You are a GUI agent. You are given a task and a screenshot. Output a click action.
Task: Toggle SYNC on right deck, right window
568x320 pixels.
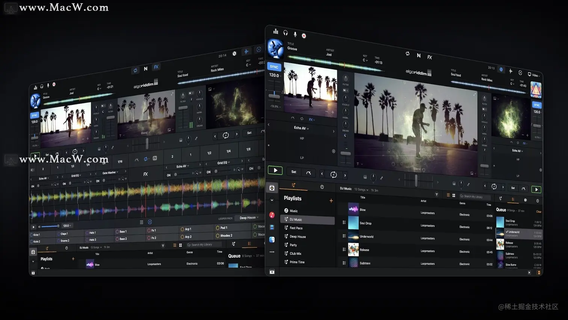pyautogui.click(x=537, y=105)
